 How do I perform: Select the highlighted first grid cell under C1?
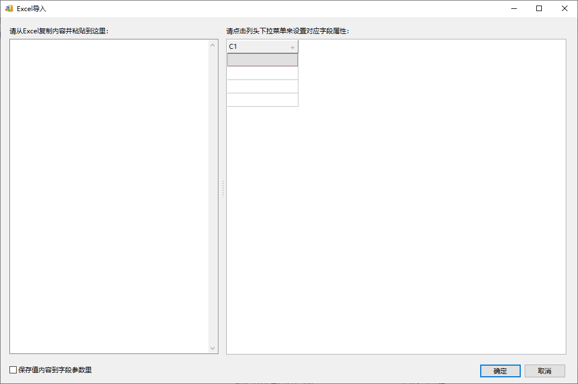point(262,59)
